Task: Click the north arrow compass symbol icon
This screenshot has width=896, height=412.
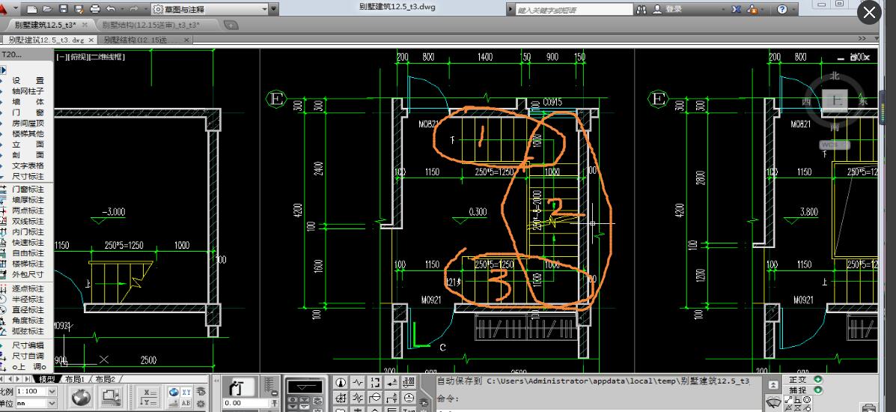Action: (341, 382)
